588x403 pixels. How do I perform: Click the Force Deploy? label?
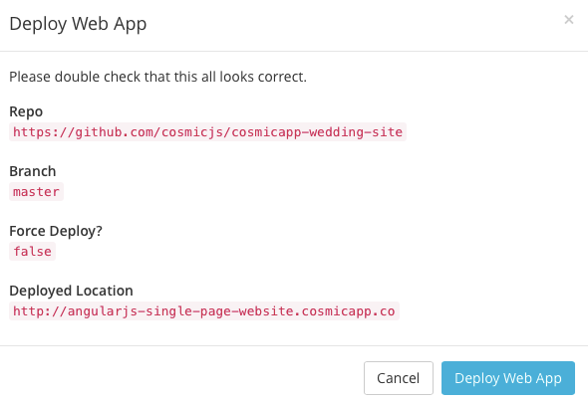56,231
